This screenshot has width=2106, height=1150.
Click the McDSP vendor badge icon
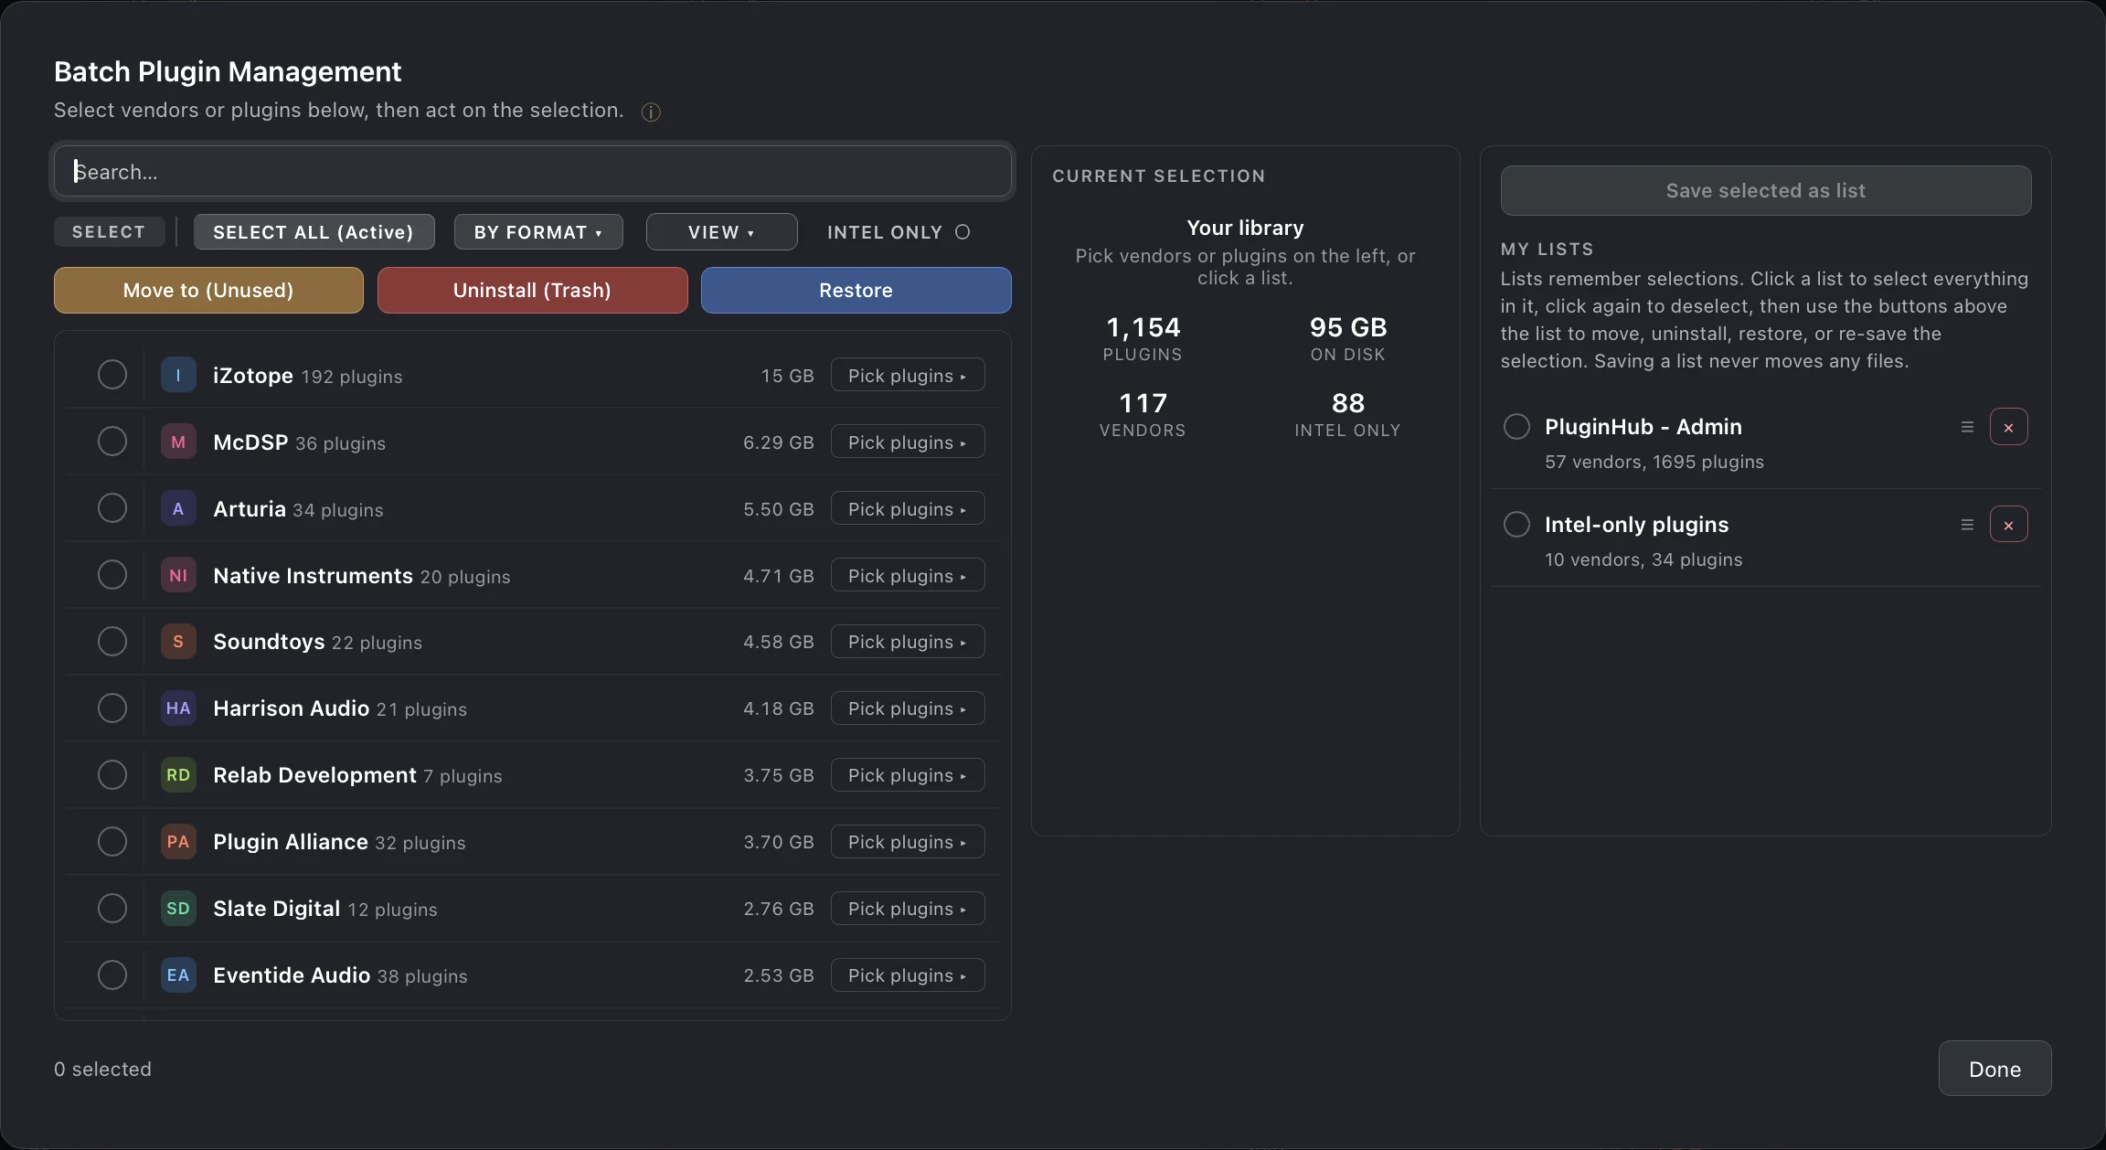178,442
